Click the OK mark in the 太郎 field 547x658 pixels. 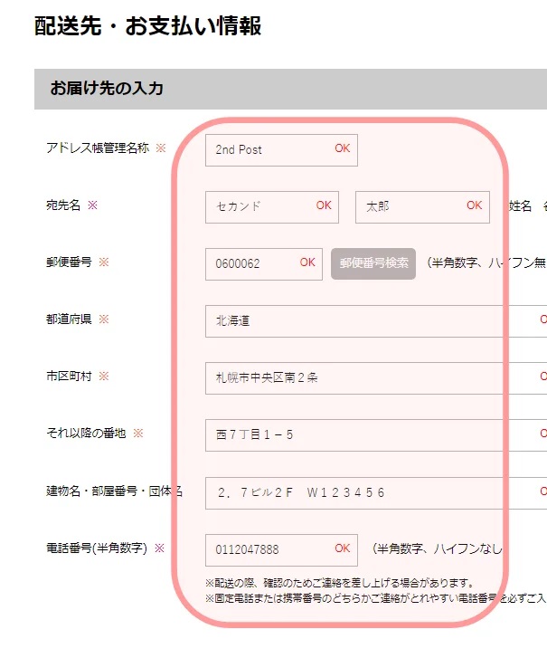point(474,205)
